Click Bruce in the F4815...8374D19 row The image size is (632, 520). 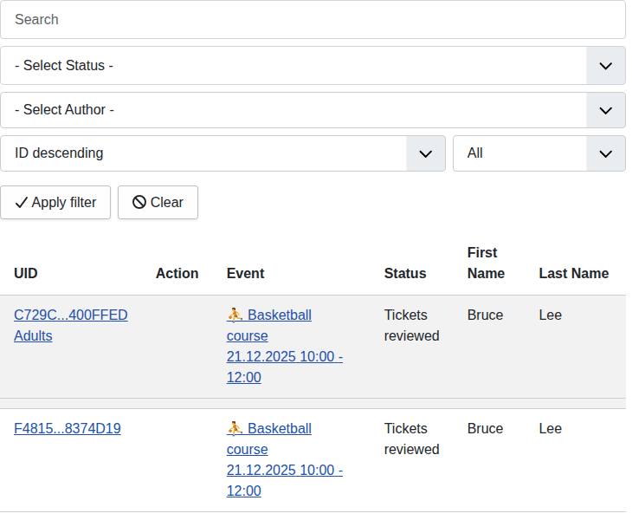[x=485, y=428]
